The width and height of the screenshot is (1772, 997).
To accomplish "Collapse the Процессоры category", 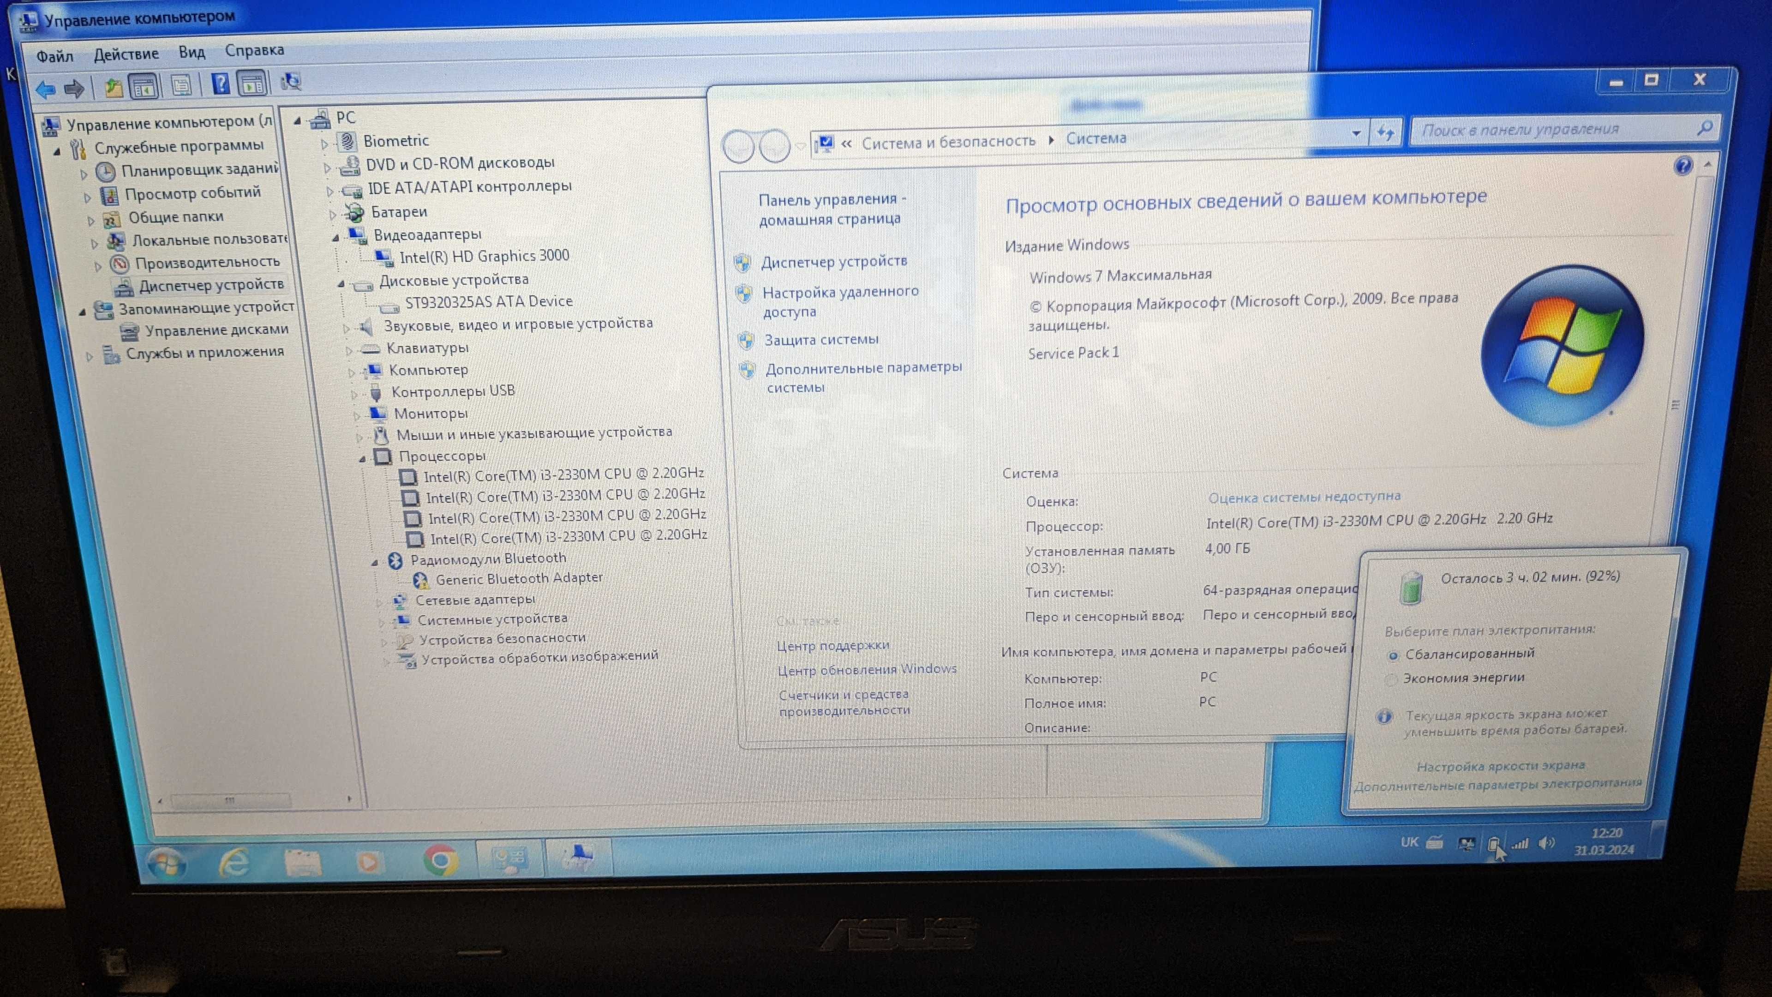I will (362, 458).
